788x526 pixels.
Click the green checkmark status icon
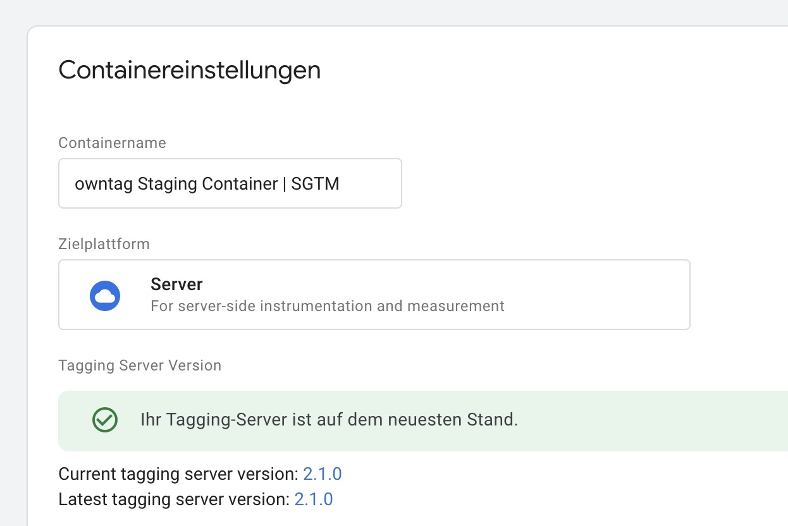[105, 420]
